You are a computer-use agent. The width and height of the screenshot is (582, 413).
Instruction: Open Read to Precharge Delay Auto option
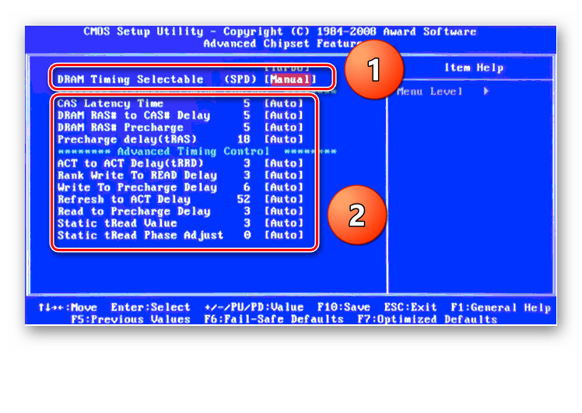283,211
